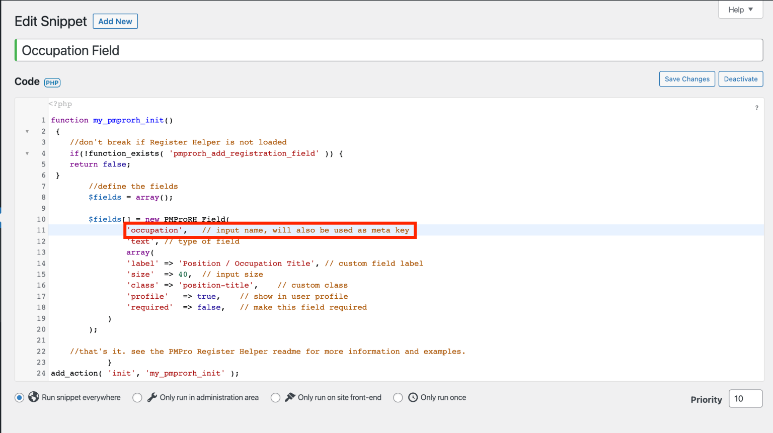Collapse the if-statement fold at line 4

click(x=27, y=153)
